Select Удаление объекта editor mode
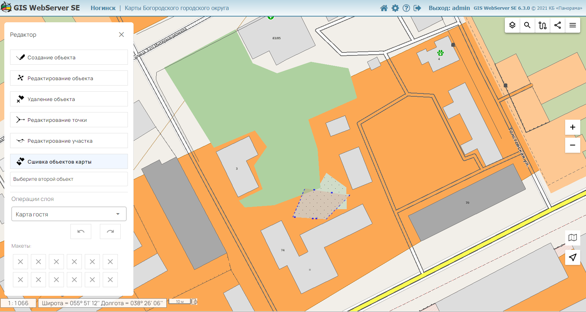586x312 pixels. point(69,99)
